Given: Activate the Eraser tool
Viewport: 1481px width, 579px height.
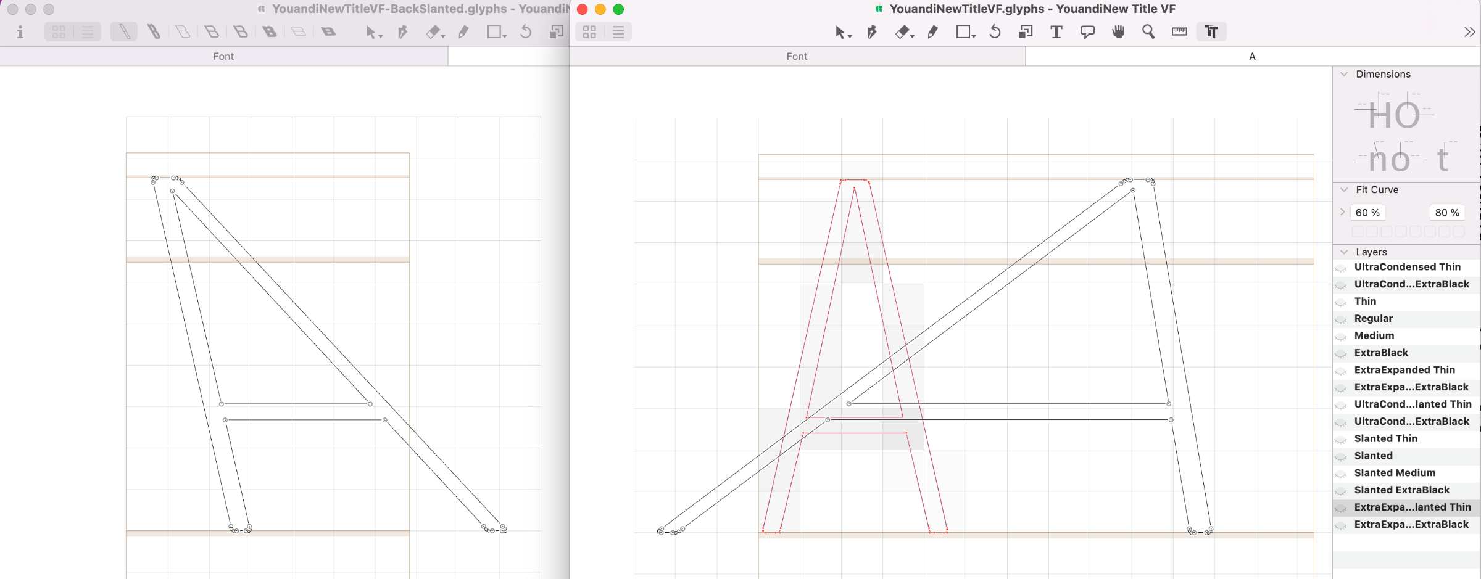Looking at the screenshot, I should (903, 31).
